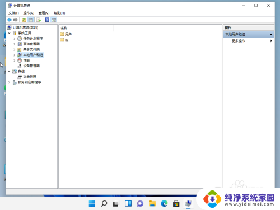
Task: Select the 组 folder in list
Action: (64, 40)
